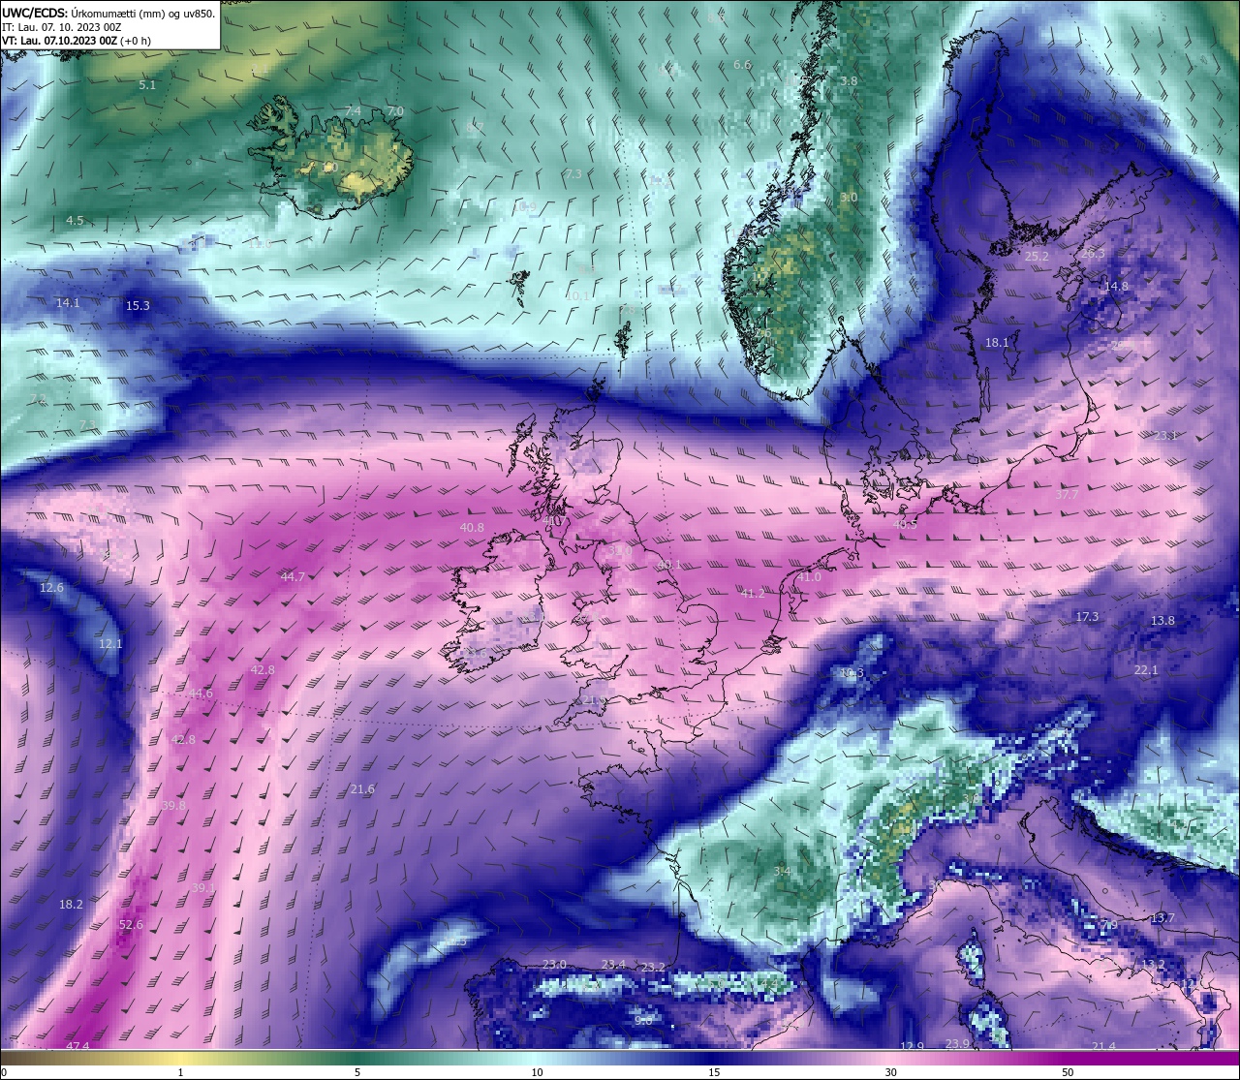Click the 3.4 value over central France
Screen dimensions: 1240x1080
pos(782,872)
